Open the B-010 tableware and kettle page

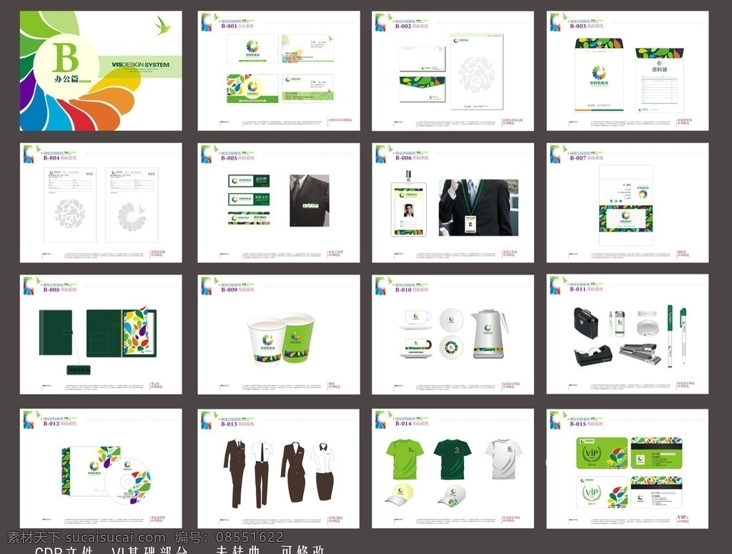click(452, 334)
